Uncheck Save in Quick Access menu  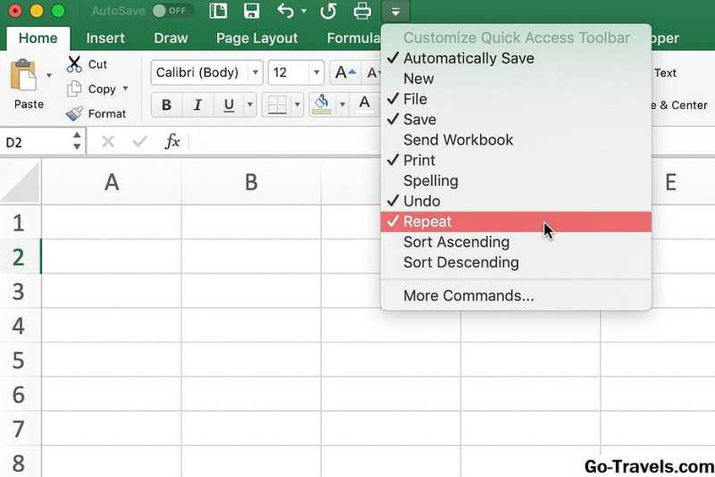tap(516, 120)
